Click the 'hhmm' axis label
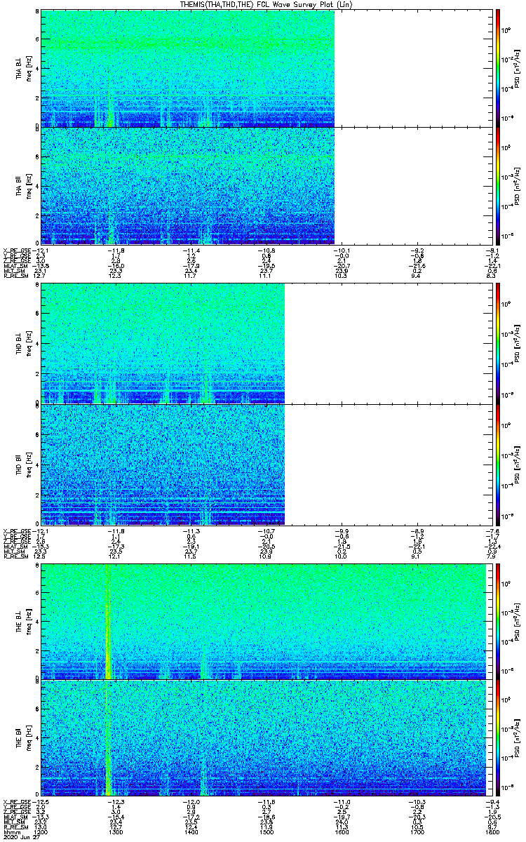The width and height of the screenshot is (526, 842). coord(11,831)
